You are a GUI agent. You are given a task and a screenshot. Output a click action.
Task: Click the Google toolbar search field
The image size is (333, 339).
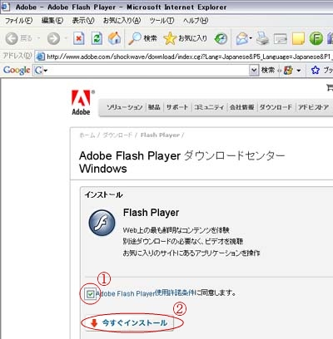point(148,70)
